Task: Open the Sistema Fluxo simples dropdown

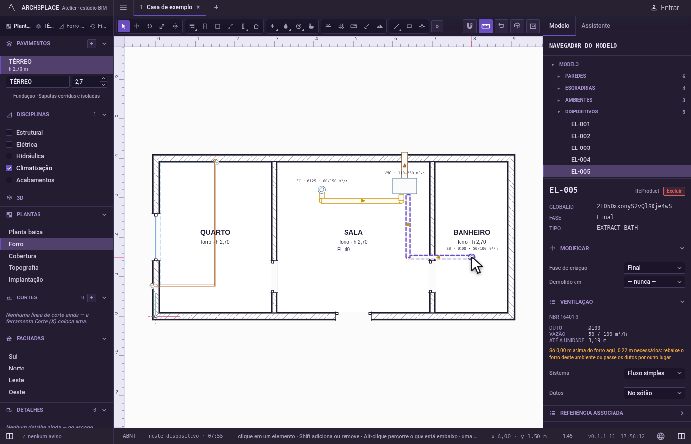Action: (x=654, y=373)
